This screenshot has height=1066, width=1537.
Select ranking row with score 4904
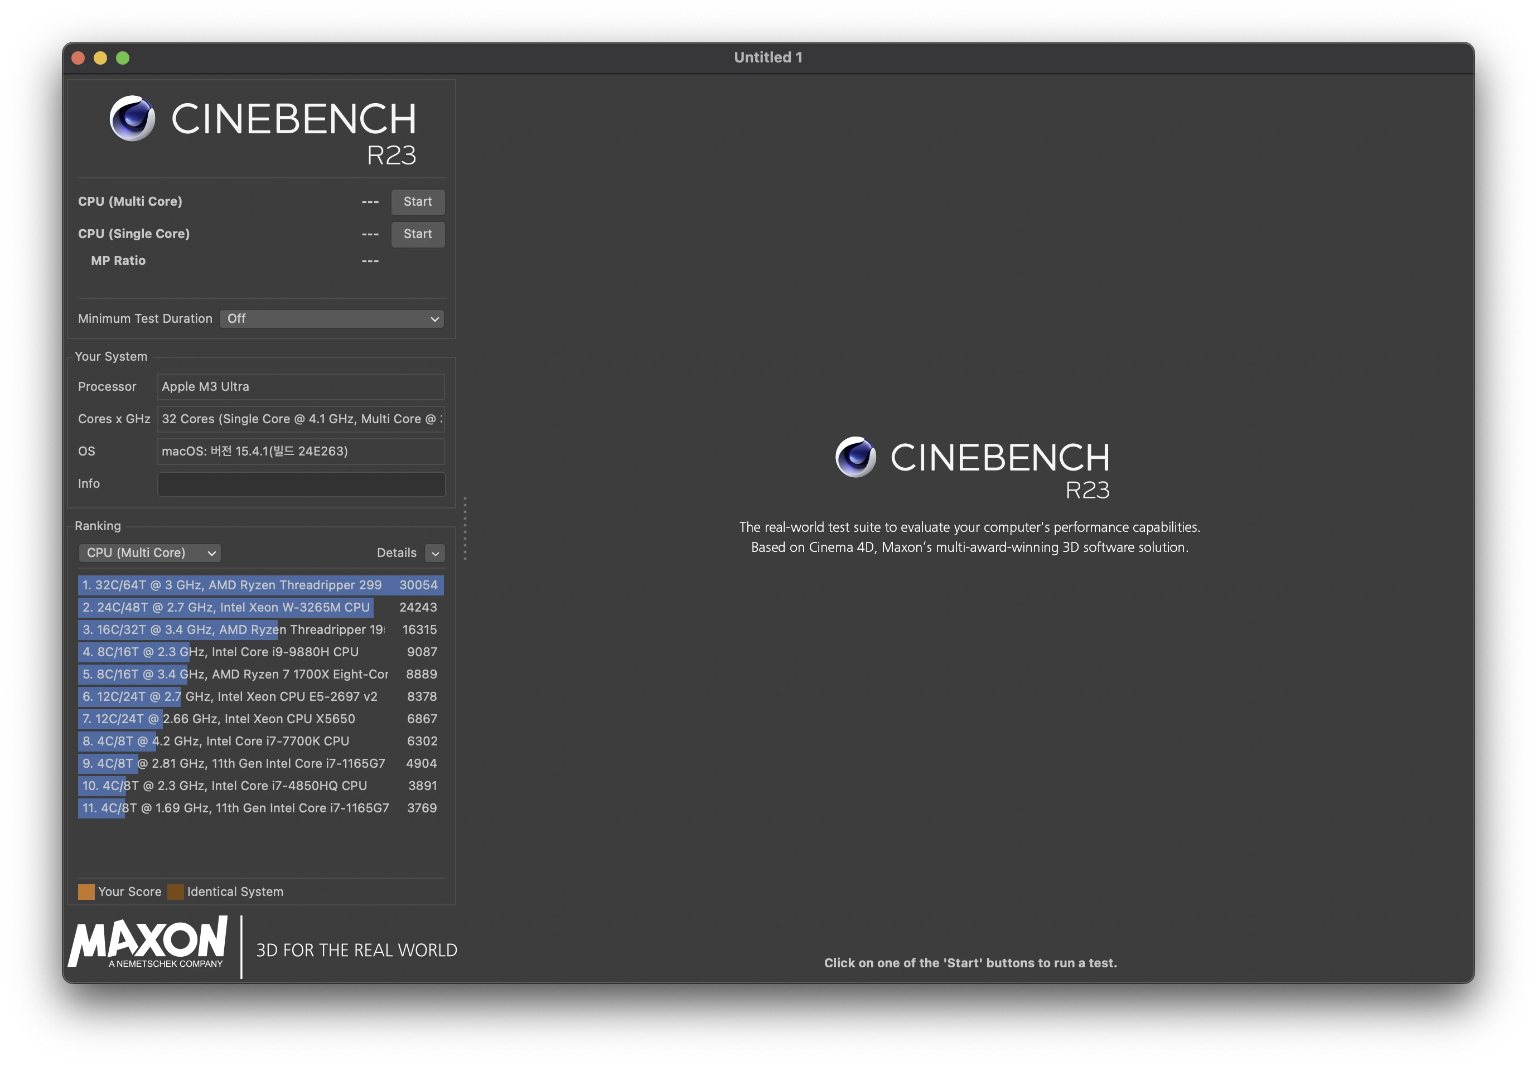(x=260, y=763)
